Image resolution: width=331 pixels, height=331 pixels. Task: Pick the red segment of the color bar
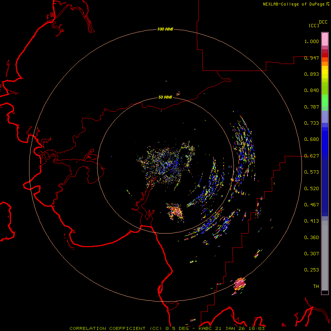pyautogui.click(x=325, y=55)
